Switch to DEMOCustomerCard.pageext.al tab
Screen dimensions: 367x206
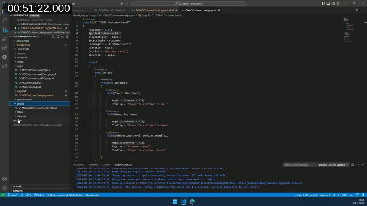coord(153,10)
